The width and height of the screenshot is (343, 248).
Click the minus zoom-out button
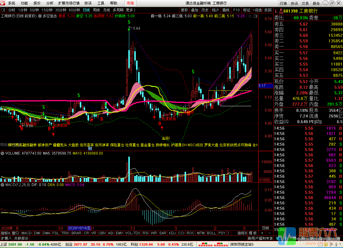tap(269, 233)
